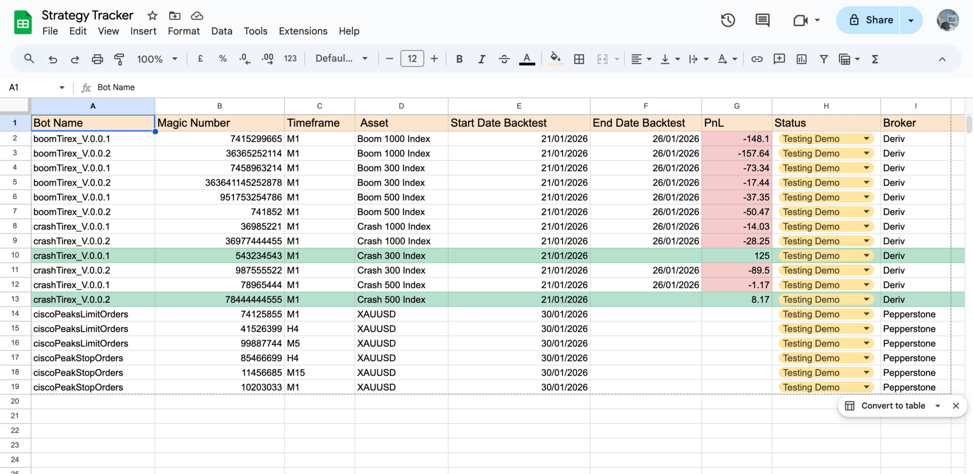Image resolution: width=973 pixels, height=474 pixels.
Task: Expand Status dropdown in row 2
Action: click(866, 139)
